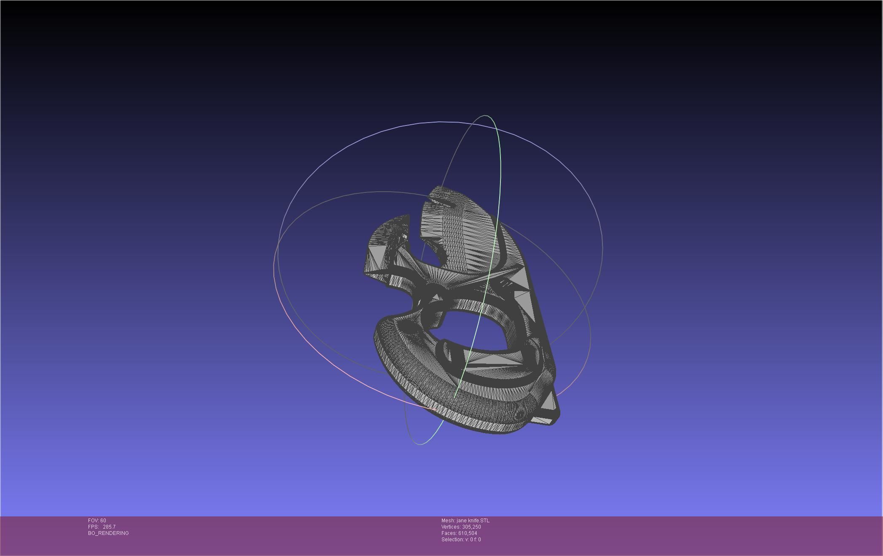The width and height of the screenshot is (883, 556).
Task: Click the 'Vertices: 305,250' count
Action: click(x=461, y=527)
